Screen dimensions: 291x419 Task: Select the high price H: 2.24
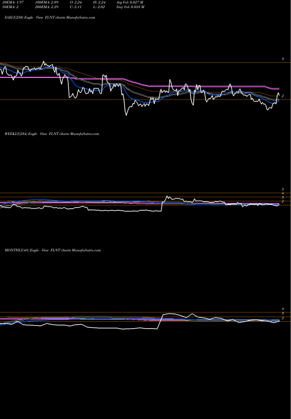pos(99,2)
